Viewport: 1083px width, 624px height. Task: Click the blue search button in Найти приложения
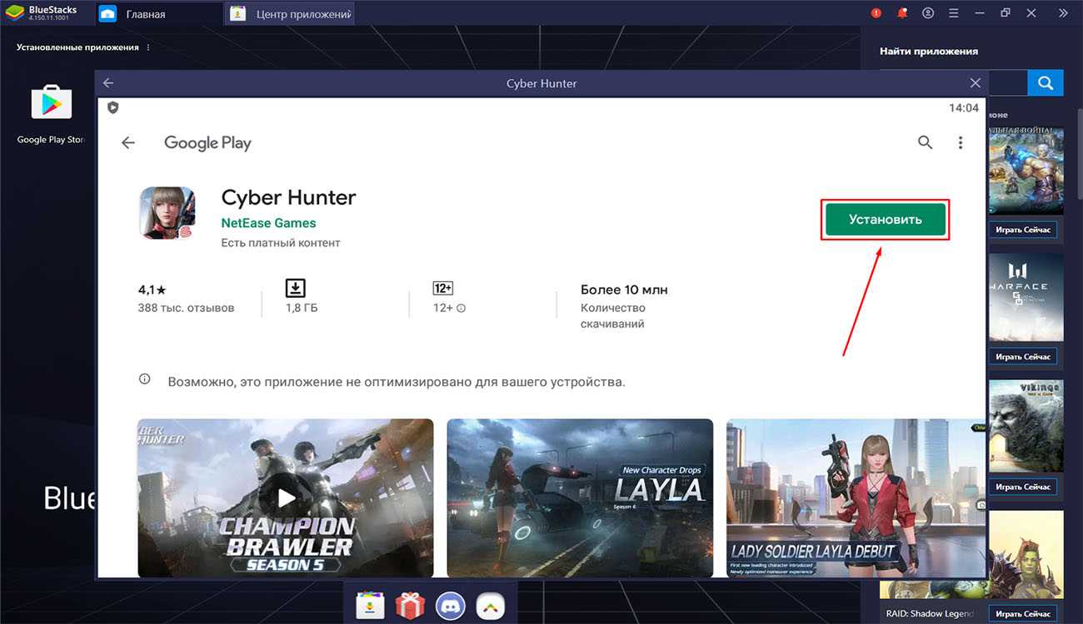1046,82
